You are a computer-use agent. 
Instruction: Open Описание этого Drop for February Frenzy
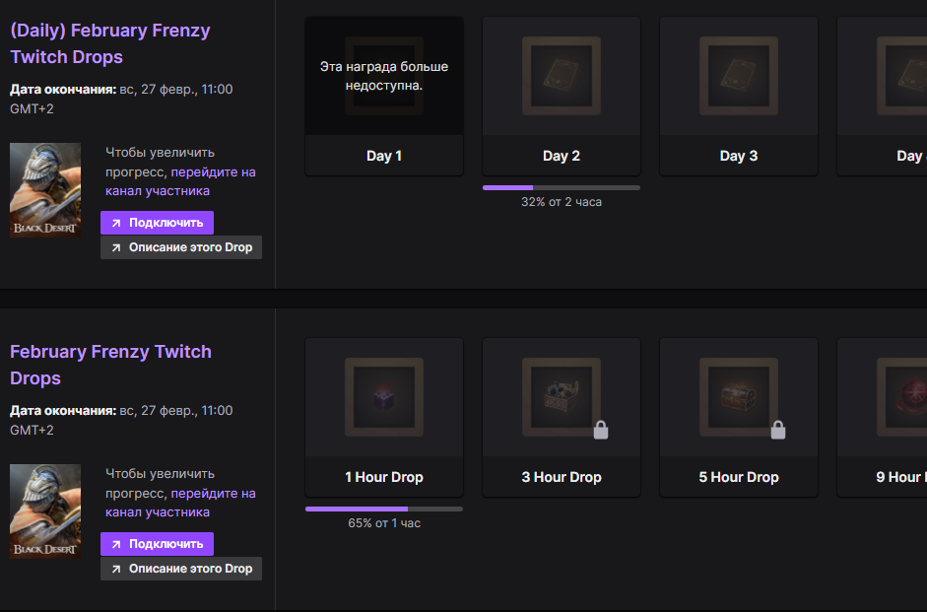pos(181,569)
